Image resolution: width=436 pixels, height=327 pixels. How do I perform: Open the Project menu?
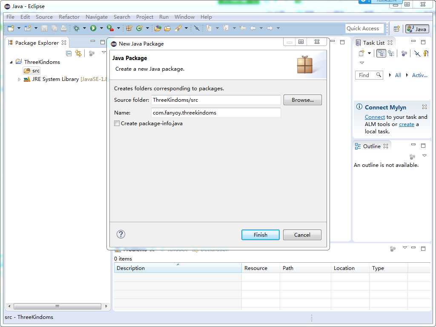145,17
